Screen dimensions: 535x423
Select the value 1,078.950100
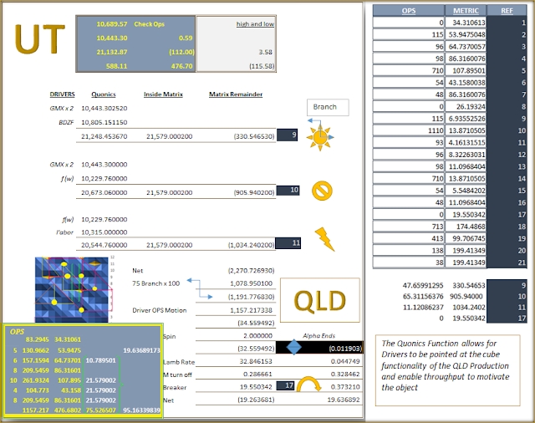[x=251, y=283]
